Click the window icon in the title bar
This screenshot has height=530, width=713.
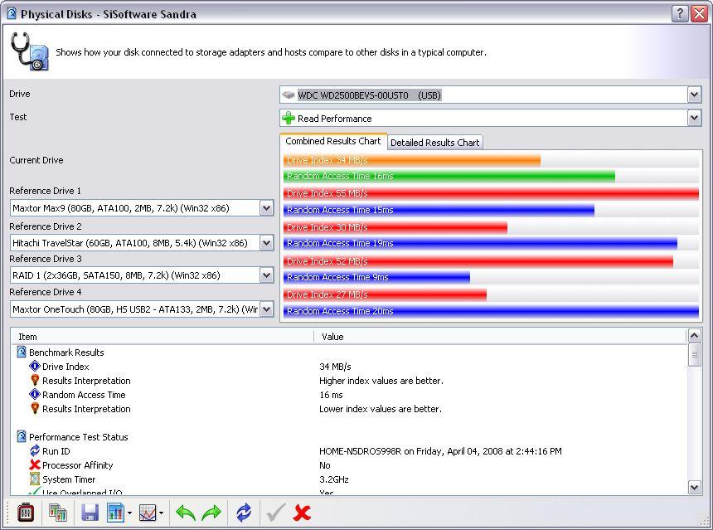coord(12,13)
